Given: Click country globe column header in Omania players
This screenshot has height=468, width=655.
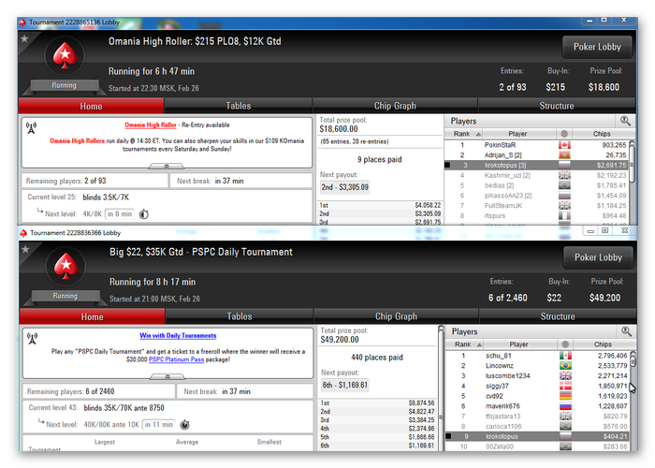Looking at the screenshot, I should coord(564,134).
